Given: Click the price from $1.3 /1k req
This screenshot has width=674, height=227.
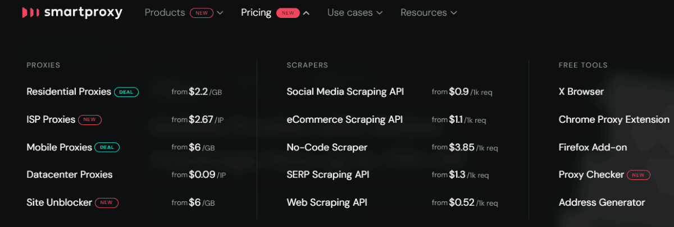Looking at the screenshot, I should click(461, 174).
